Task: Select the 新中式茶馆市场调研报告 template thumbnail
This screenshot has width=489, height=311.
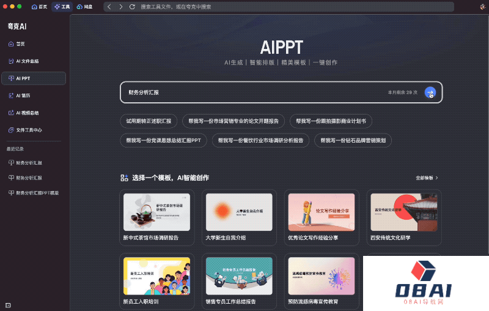Action: click(x=156, y=212)
